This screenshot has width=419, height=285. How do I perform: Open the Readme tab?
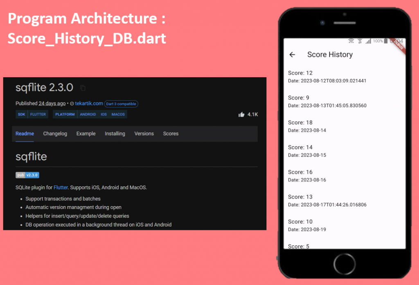pyautogui.click(x=25, y=134)
